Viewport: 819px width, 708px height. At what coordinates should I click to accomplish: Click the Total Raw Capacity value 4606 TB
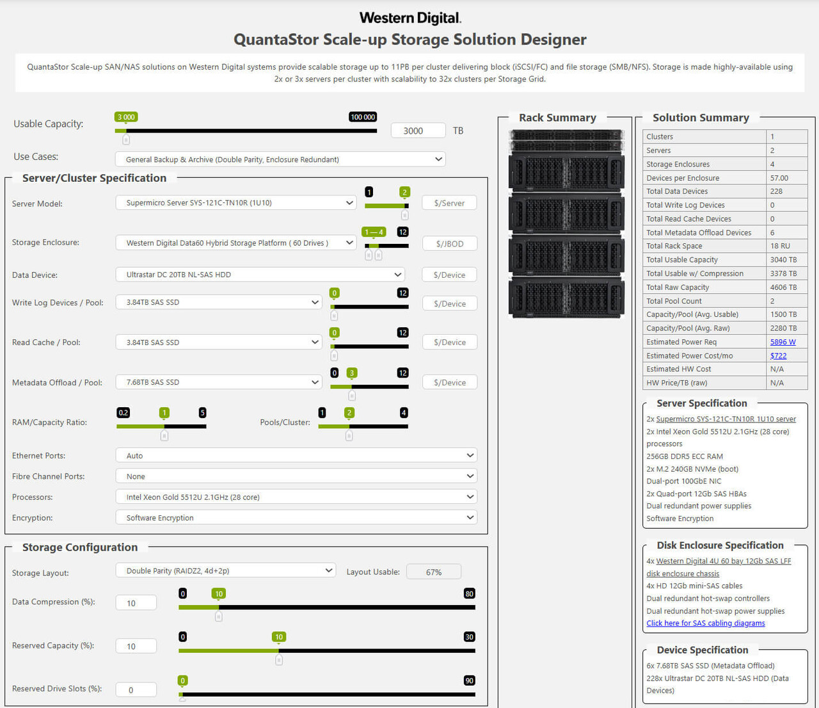click(x=784, y=287)
